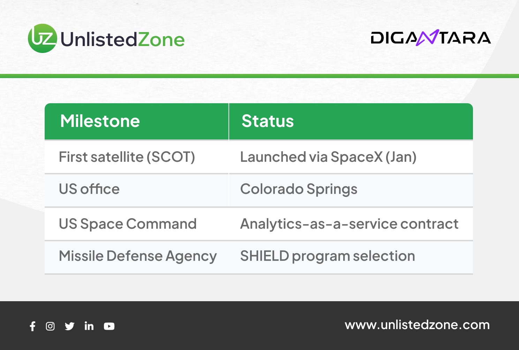Click the YouTube icon in footer
This screenshot has height=350, width=519.
click(x=109, y=326)
